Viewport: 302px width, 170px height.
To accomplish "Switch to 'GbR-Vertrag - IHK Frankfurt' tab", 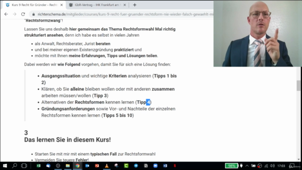I will tap(97, 5).
